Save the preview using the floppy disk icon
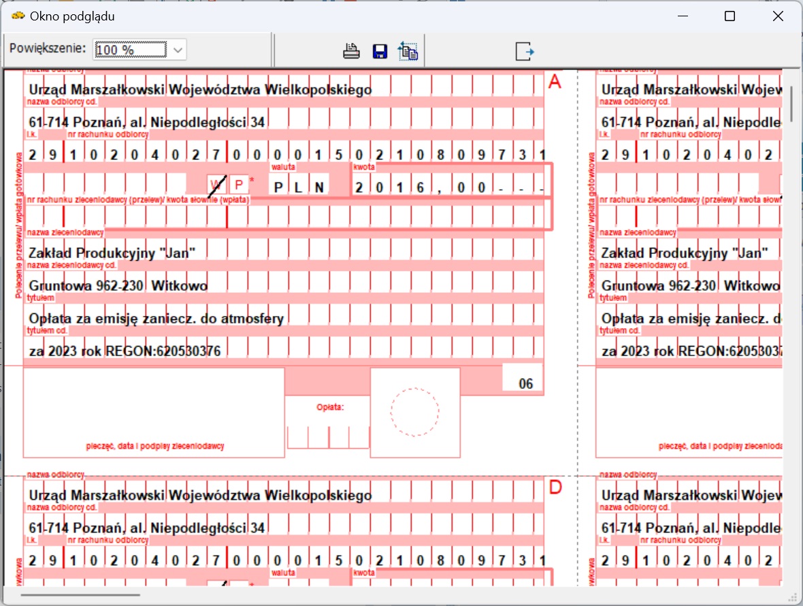The width and height of the screenshot is (803, 606). coord(380,51)
